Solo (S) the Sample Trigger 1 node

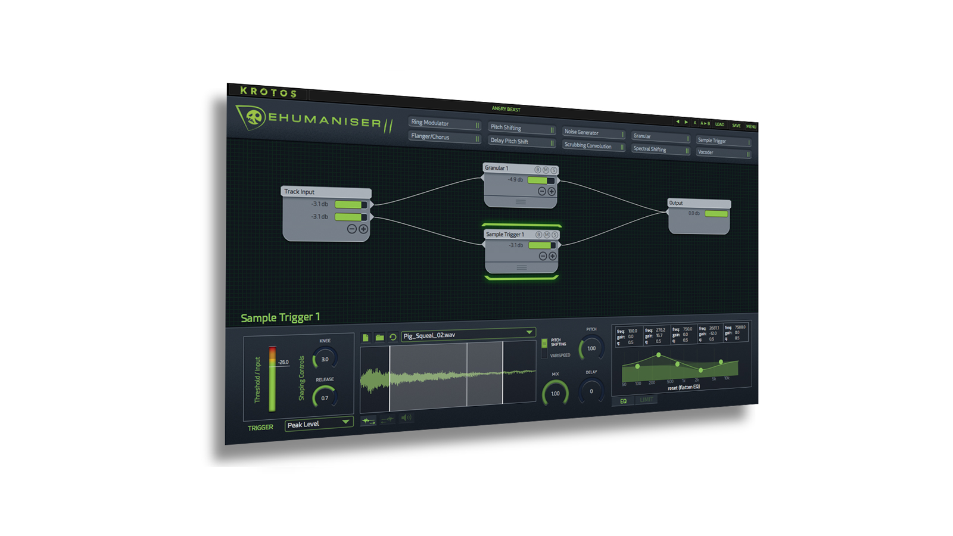555,235
